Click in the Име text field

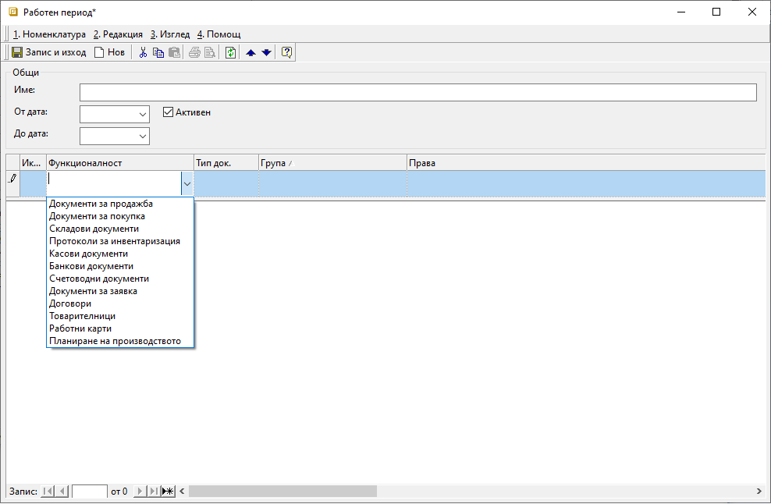point(417,93)
